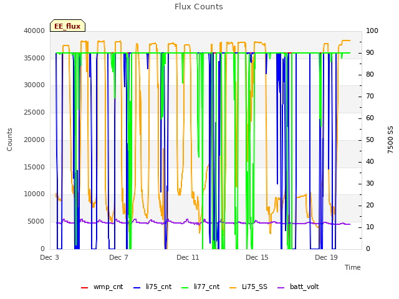Click the purple batt_volt legend swatch
The image size is (399, 299).
pos(281,288)
